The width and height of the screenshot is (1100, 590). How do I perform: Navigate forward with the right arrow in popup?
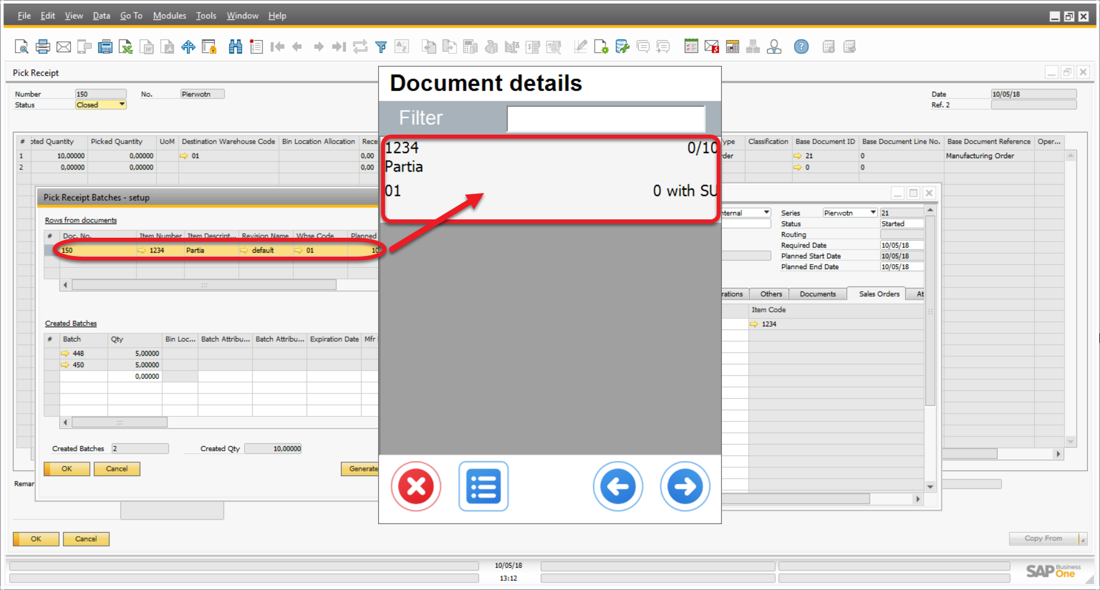point(685,486)
